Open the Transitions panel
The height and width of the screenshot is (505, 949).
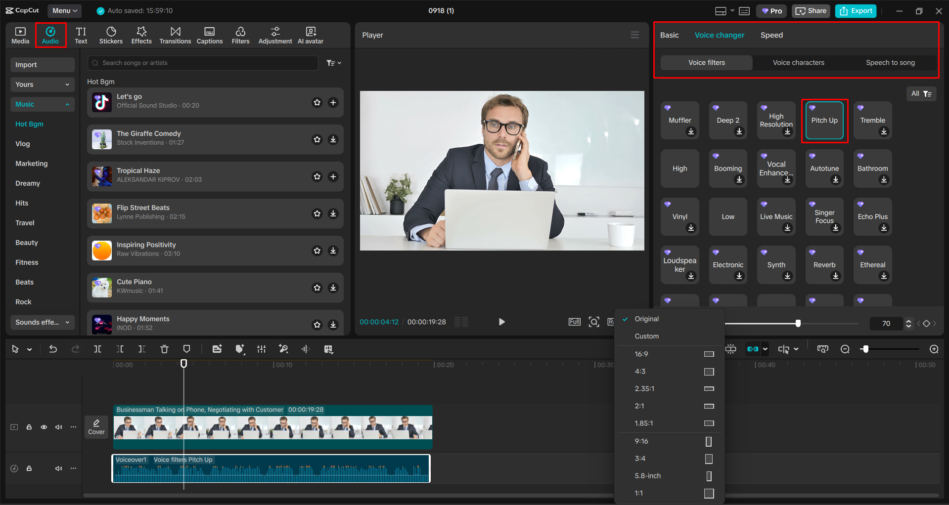coord(175,35)
